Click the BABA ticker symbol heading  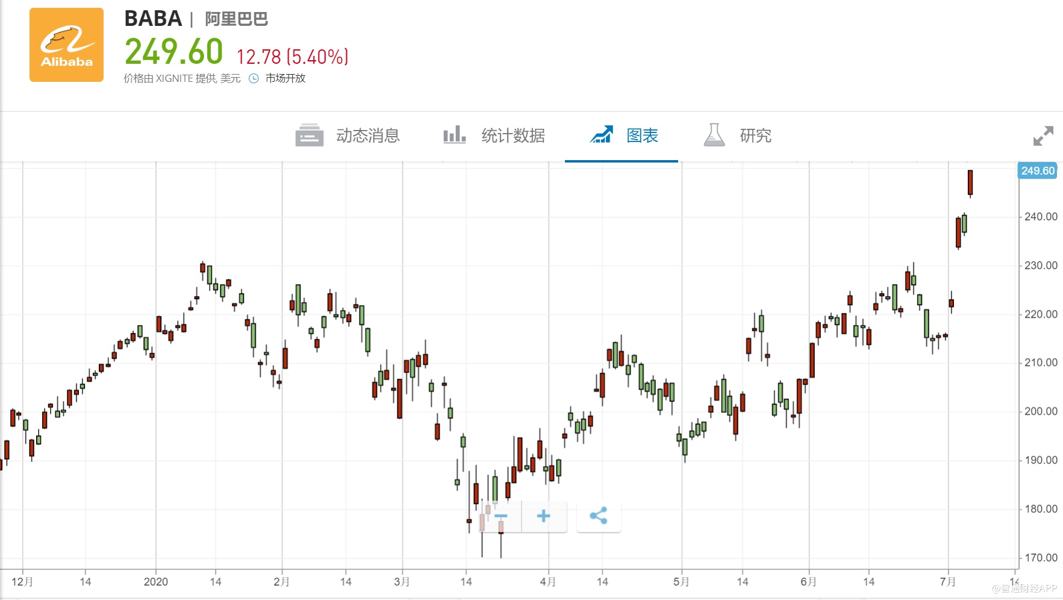click(153, 19)
